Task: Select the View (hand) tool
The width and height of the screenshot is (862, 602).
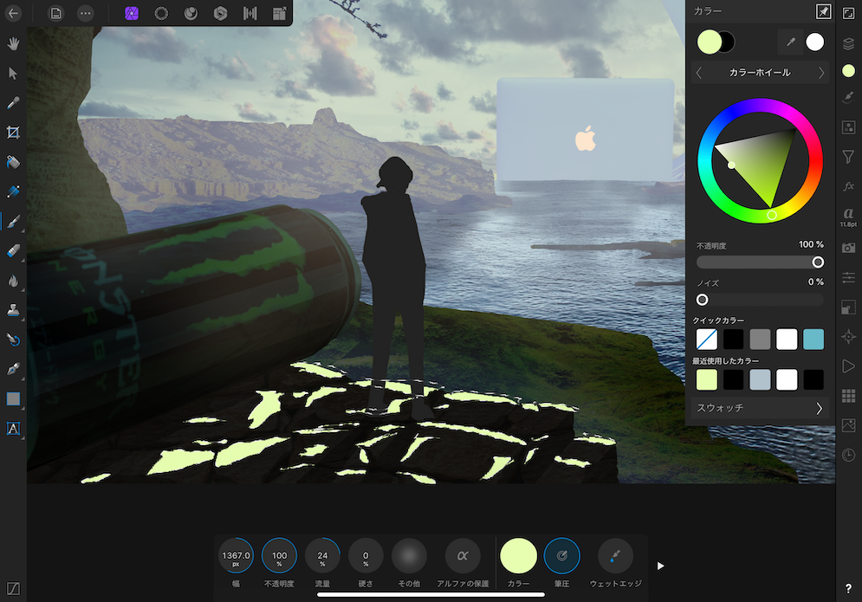Action: pyautogui.click(x=13, y=42)
